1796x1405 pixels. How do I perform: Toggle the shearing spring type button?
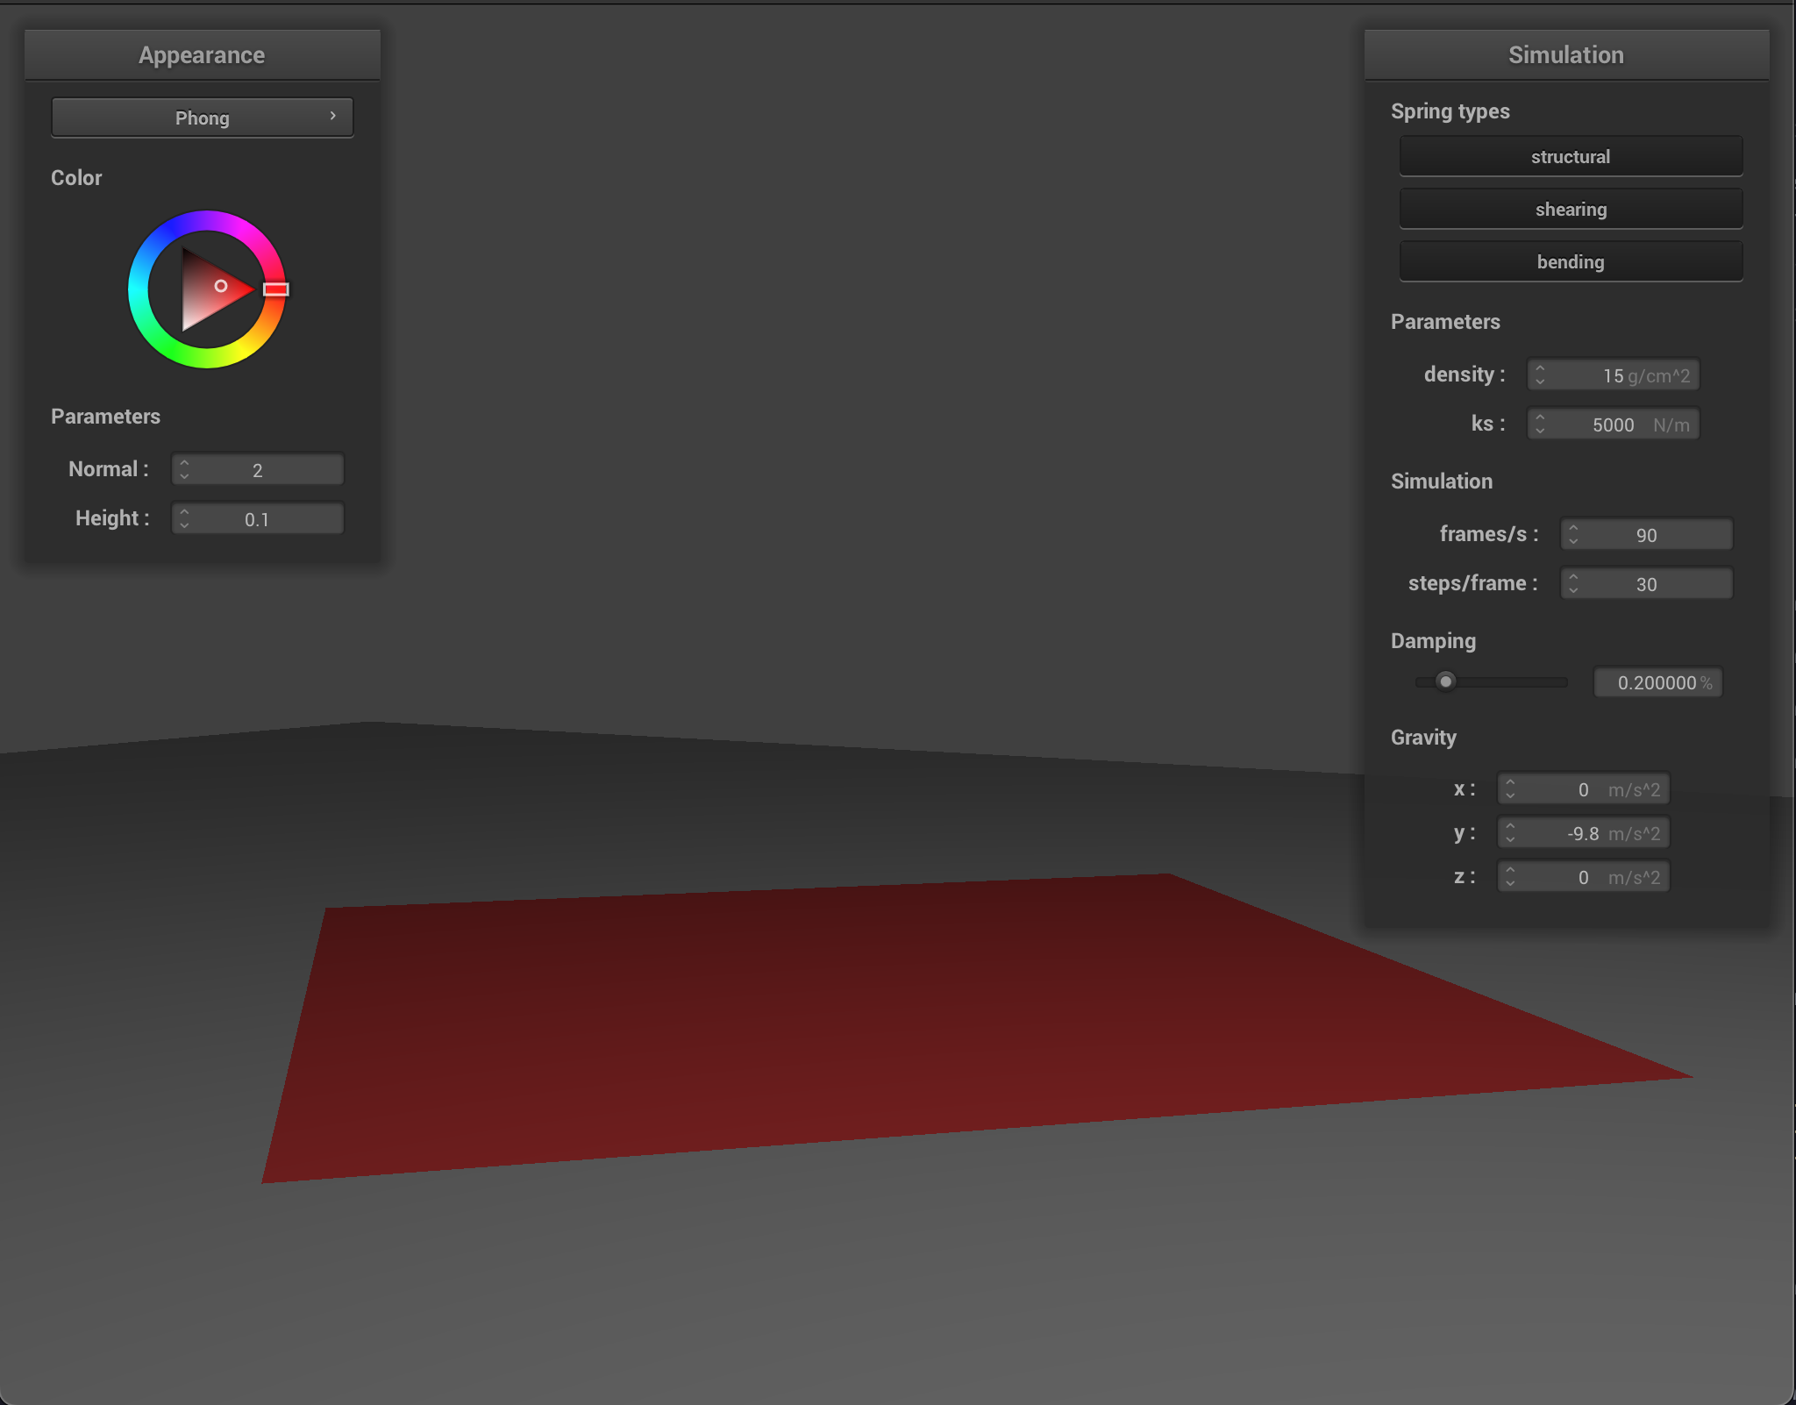[x=1570, y=210]
